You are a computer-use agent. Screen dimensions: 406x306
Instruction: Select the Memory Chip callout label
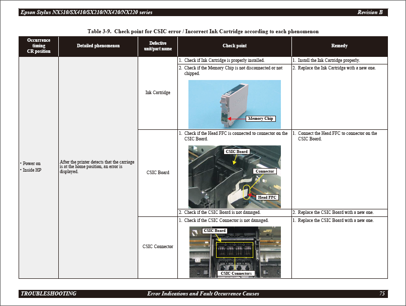click(x=260, y=119)
